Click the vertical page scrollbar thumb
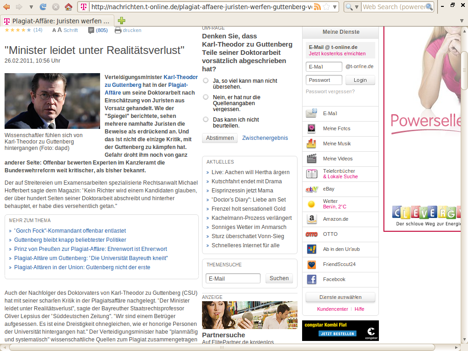Screen dimensions: 468x351 464,70
